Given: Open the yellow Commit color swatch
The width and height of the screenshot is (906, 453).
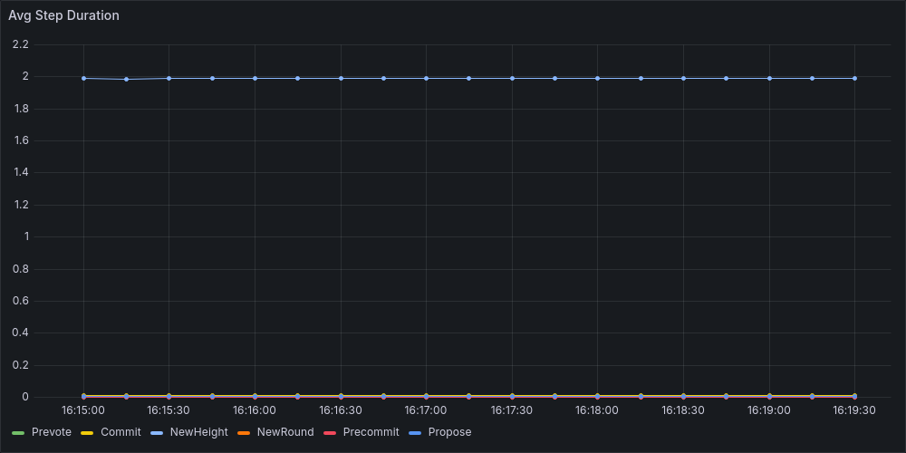Looking at the screenshot, I should 87,433.
